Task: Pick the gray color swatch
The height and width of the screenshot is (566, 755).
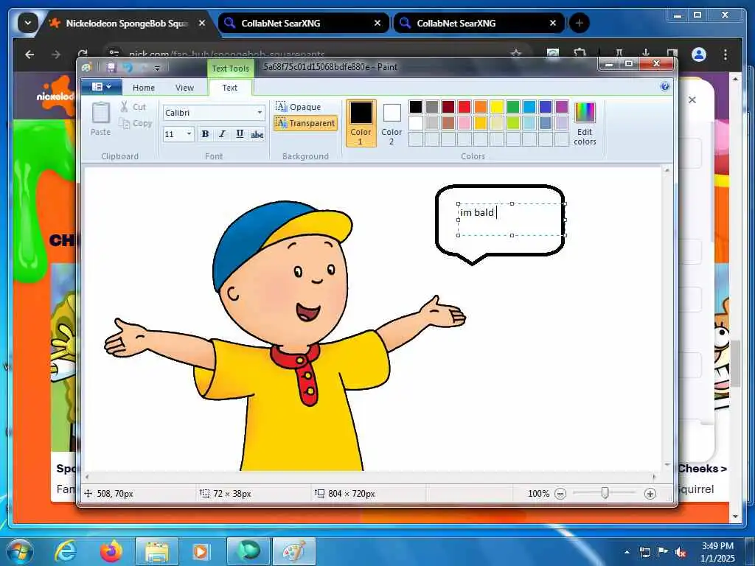Action: pos(432,106)
